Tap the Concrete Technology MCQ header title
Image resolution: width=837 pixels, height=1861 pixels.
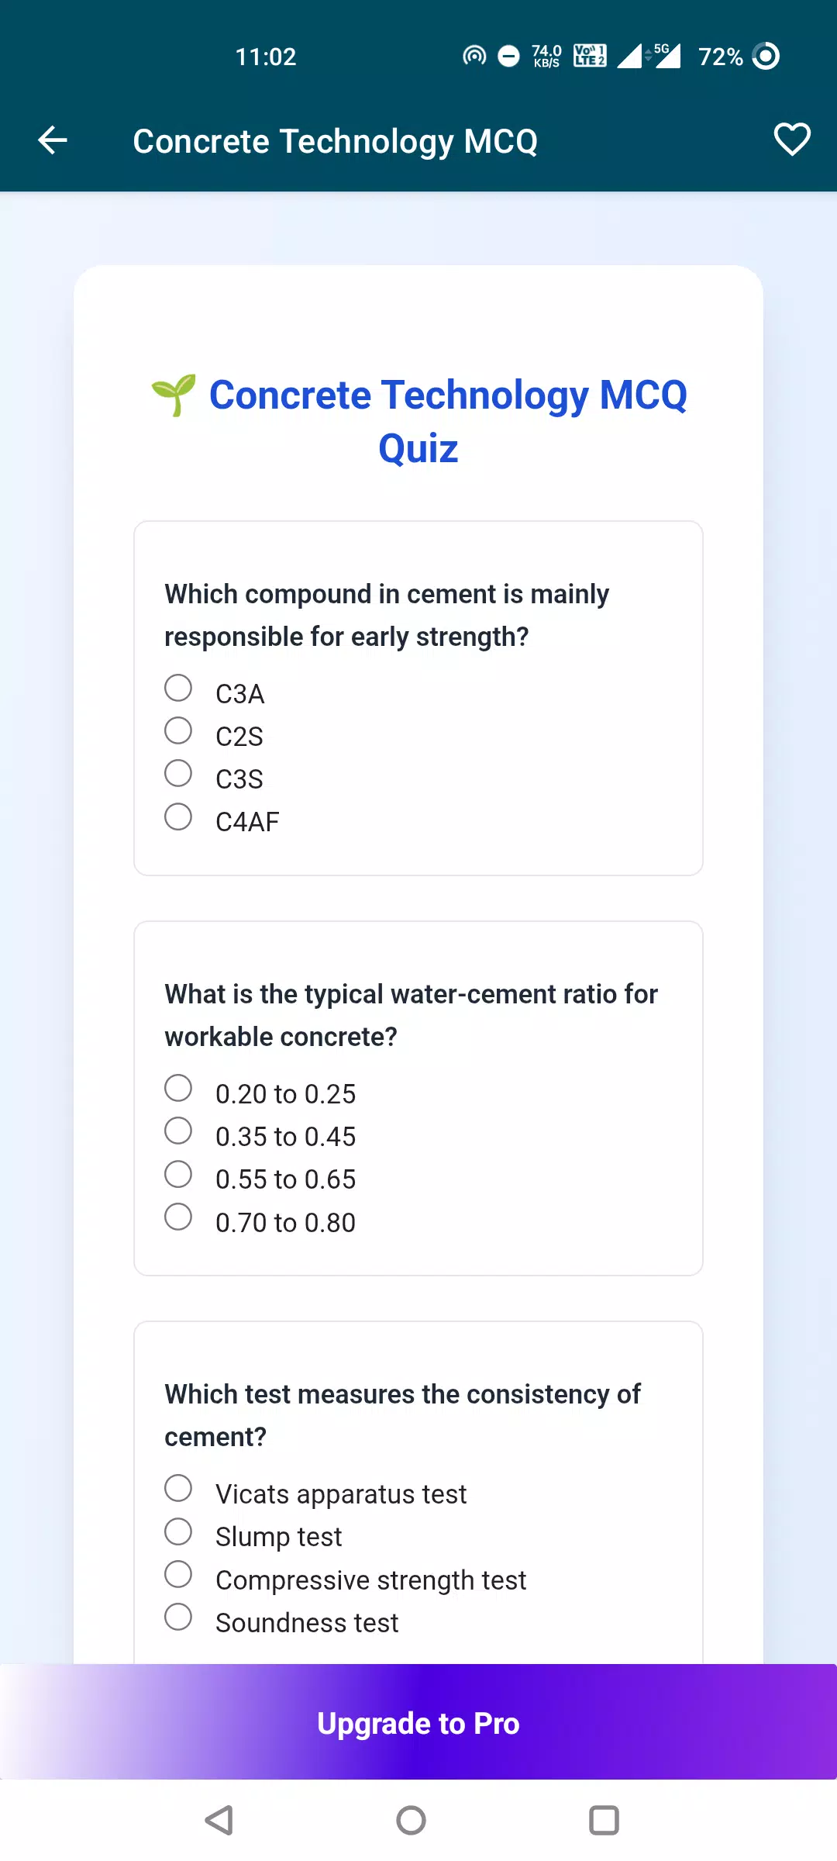(x=335, y=141)
